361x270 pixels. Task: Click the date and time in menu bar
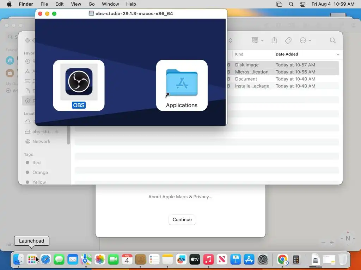(x=333, y=4)
